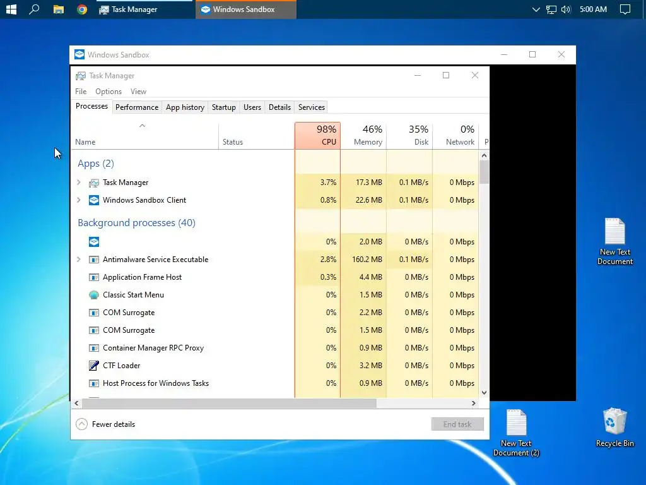
Task: Select the unnamed sandbox background process icon
Action: (94, 242)
